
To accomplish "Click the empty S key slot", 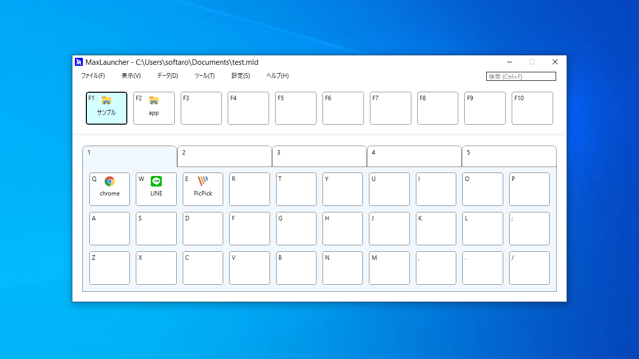I will [156, 228].
